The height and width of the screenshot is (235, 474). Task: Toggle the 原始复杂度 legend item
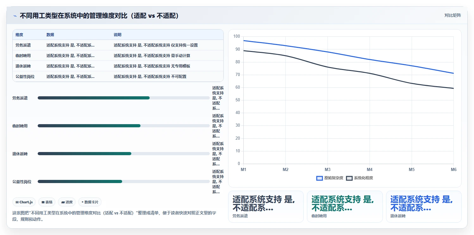pyautogui.click(x=330, y=178)
